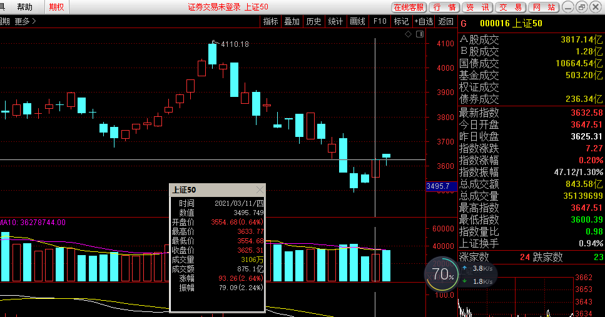This screenshot has width=605, height=317.
Task: Select the tooltip 收盘价 3625.31 row
Action: tap(218, 250)
